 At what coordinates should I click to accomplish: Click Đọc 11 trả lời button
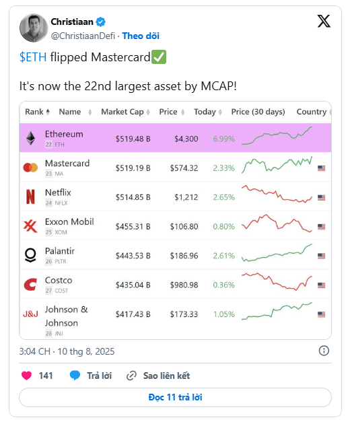coord(175,398)
